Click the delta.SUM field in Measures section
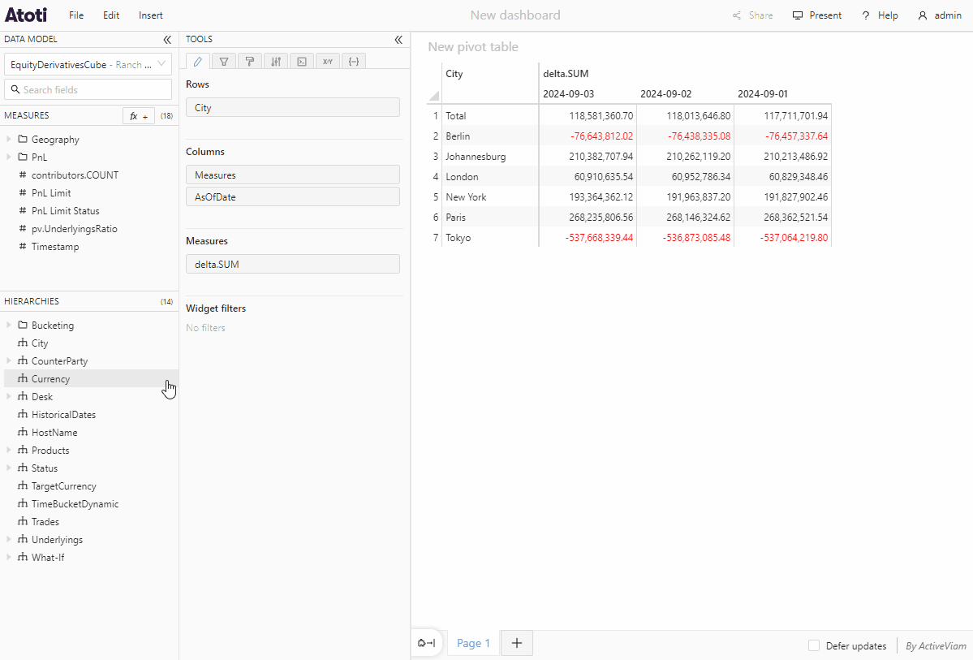This screenshot has height=660, width=973. coord(293,264)
